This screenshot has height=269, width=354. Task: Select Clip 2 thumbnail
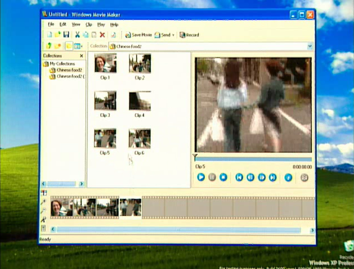pyautogui.click(x=140, y=63)
